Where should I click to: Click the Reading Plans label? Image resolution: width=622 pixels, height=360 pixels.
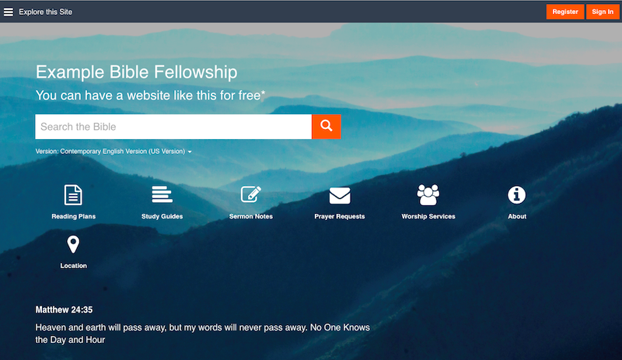pyautogui.click(x=73, y=216)
